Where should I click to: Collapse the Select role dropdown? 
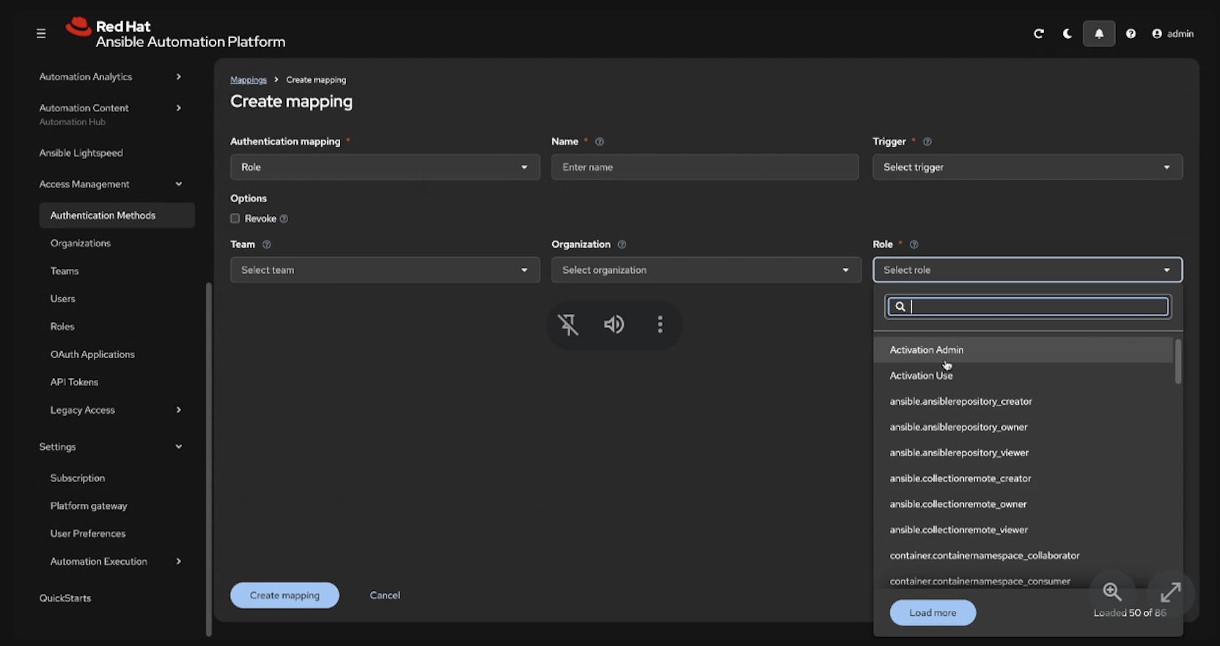[x=1027, y=270]
